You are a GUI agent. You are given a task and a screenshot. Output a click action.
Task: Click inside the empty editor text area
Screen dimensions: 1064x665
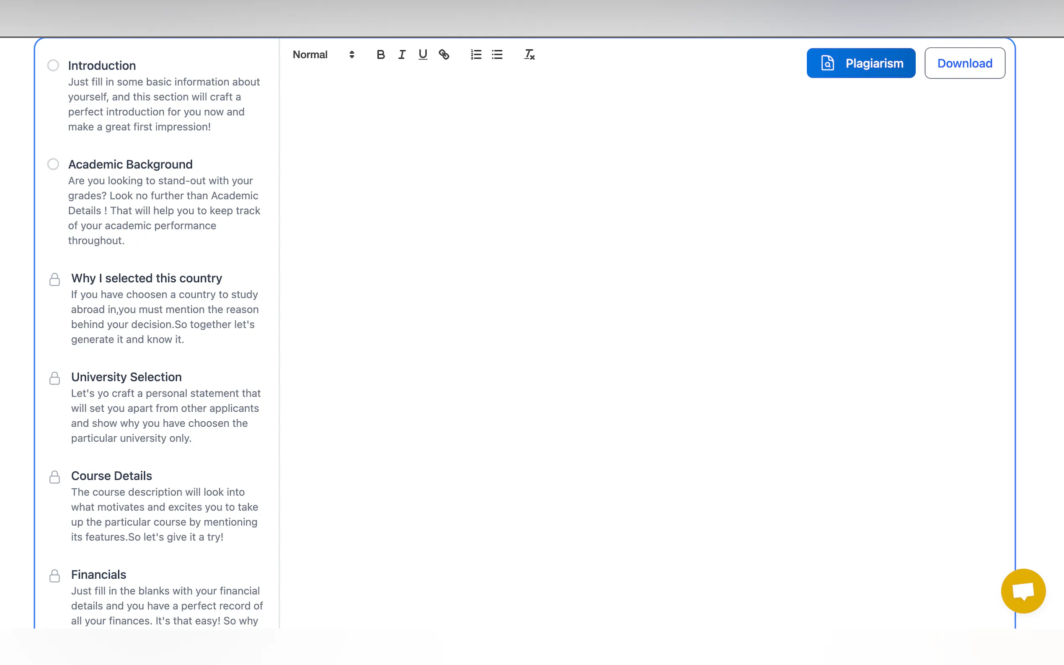(647, 308)
